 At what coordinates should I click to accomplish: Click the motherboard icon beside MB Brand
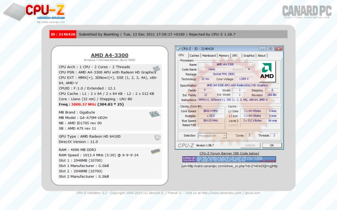pyautogui.click(x=154, y=114)
